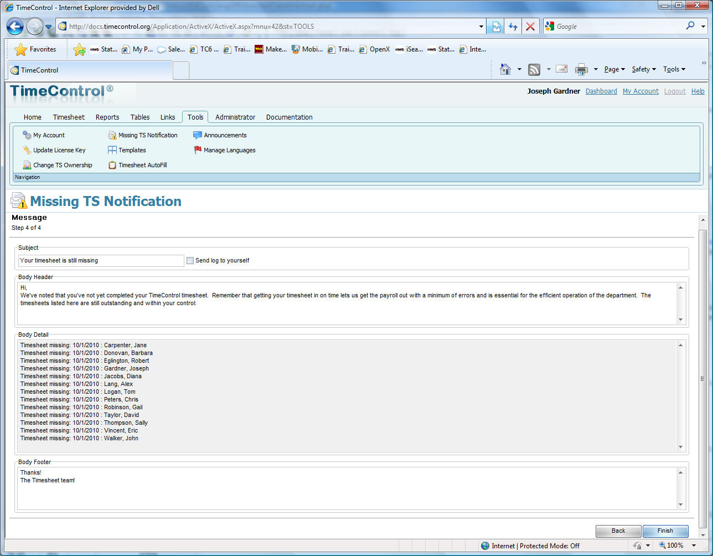Viewport: 713px width, 556px height.
Task: Open the address bar history dropdown
Action: (480, 26)
